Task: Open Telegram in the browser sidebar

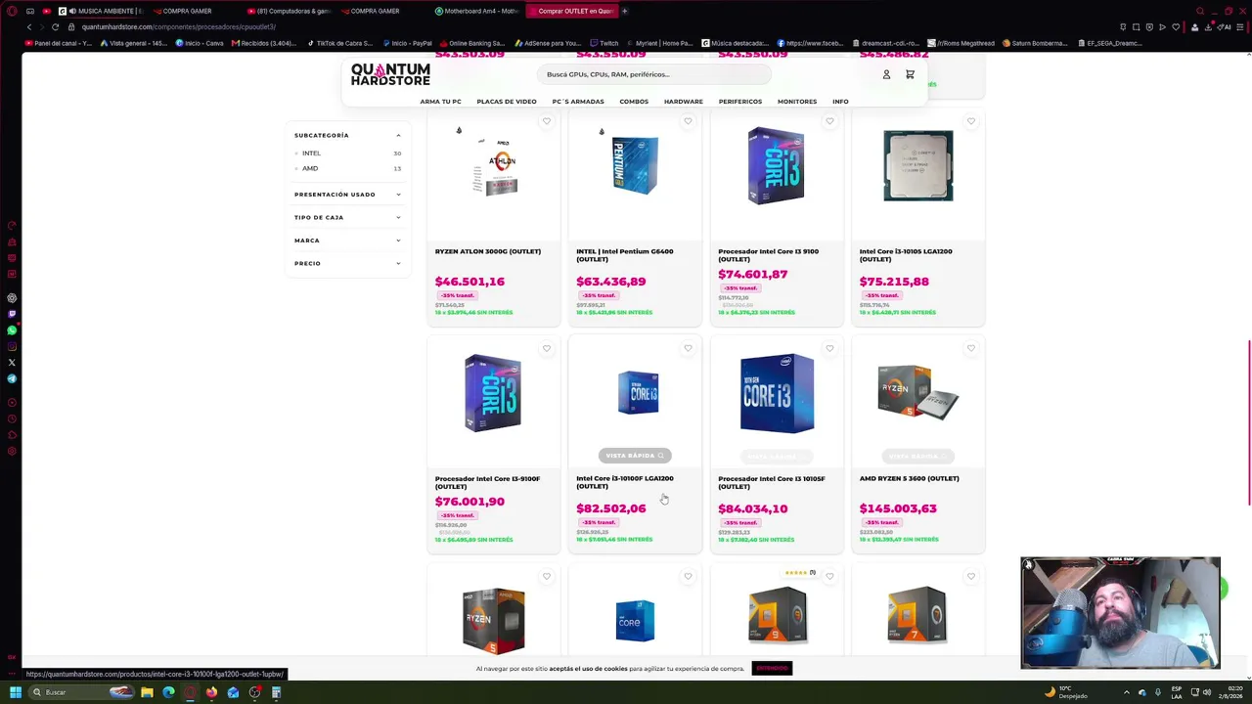Action: click(12, 378)
